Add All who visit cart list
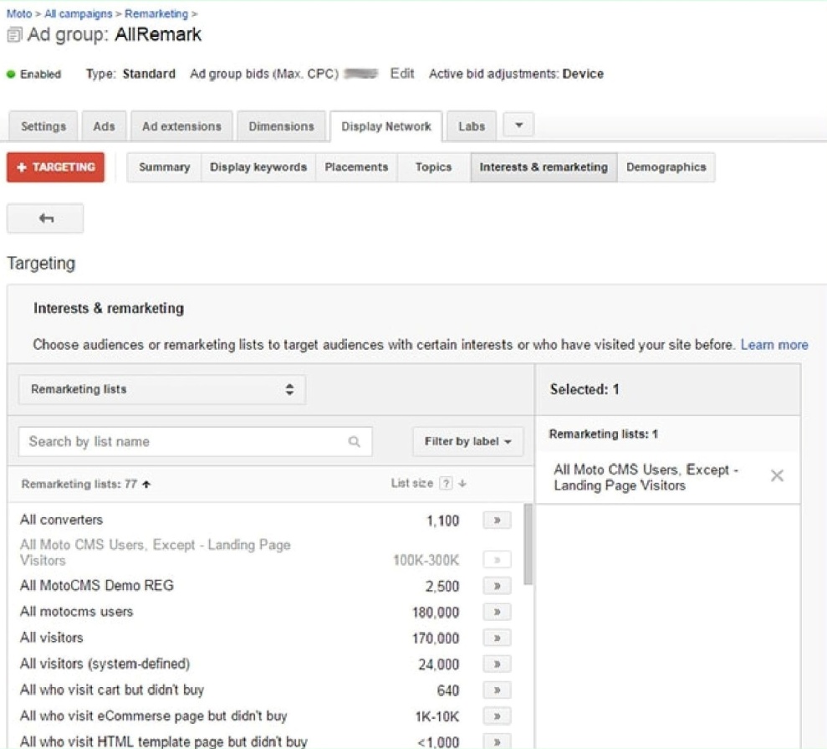 497,690
